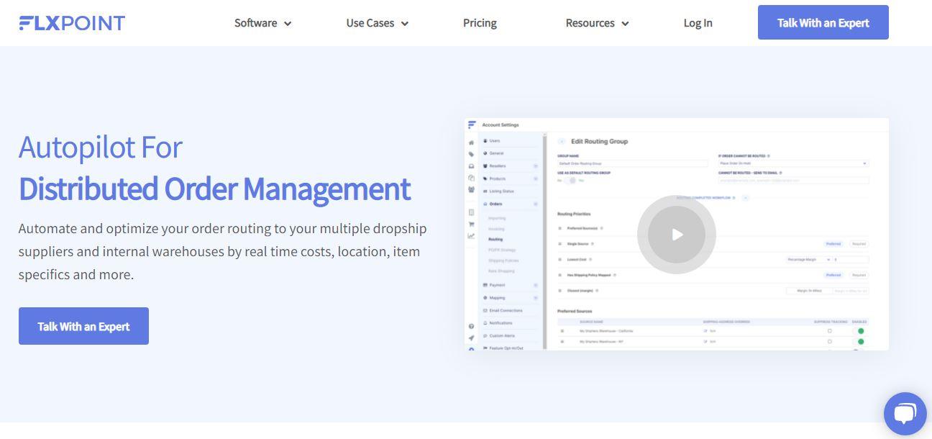Open the Log In link
The image size is (932, 439).
point(698,23)
